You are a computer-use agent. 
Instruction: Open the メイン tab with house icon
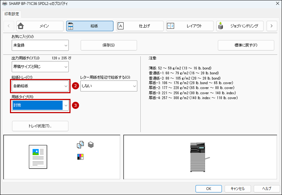click(40, 26)
